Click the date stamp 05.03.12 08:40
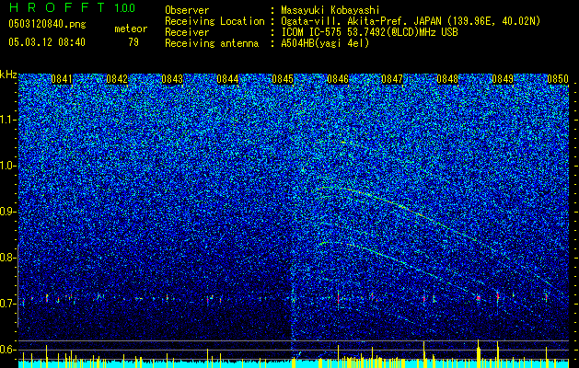Image resolution: width=579 pixels, height=368 pixels. (47, 42)
